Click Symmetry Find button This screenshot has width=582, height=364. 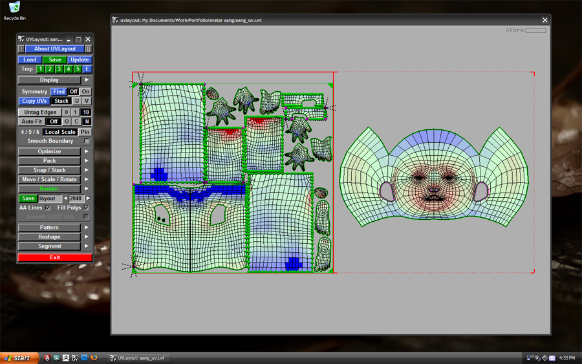59,92
